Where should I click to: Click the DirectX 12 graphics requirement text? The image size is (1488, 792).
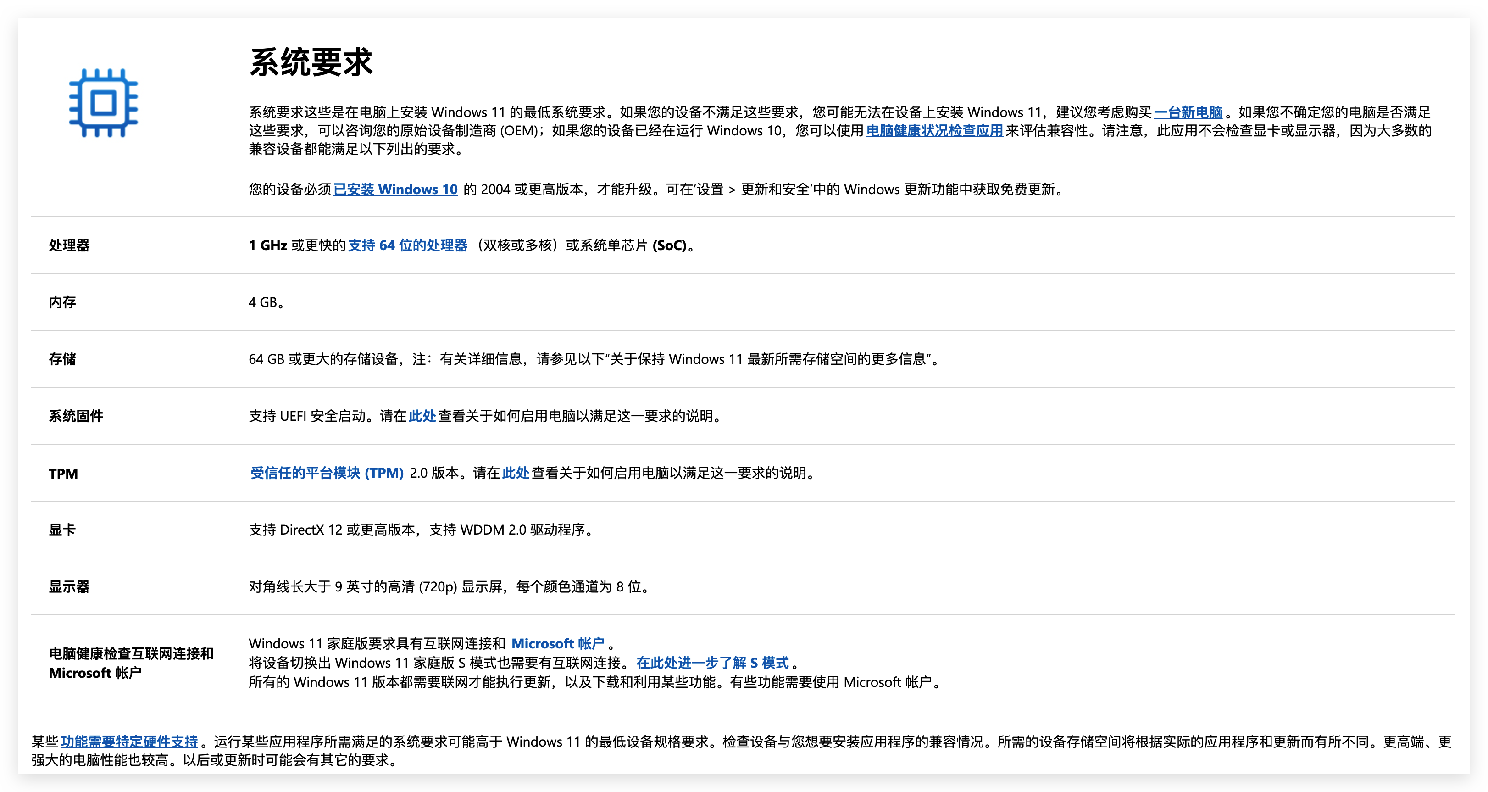[x=421, y=530]
